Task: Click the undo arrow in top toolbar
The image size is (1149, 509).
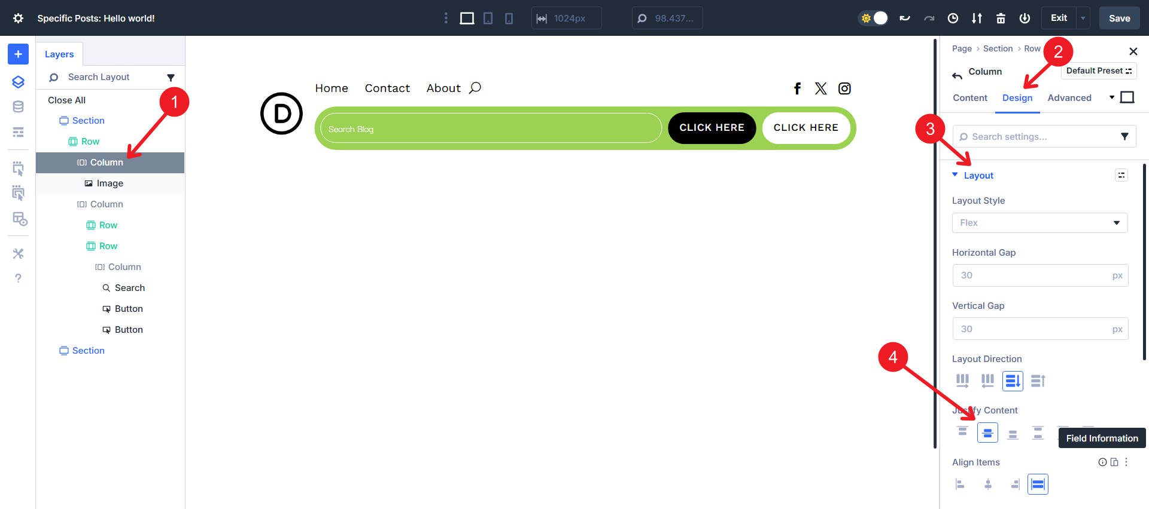Action: [x=905, y=19]
